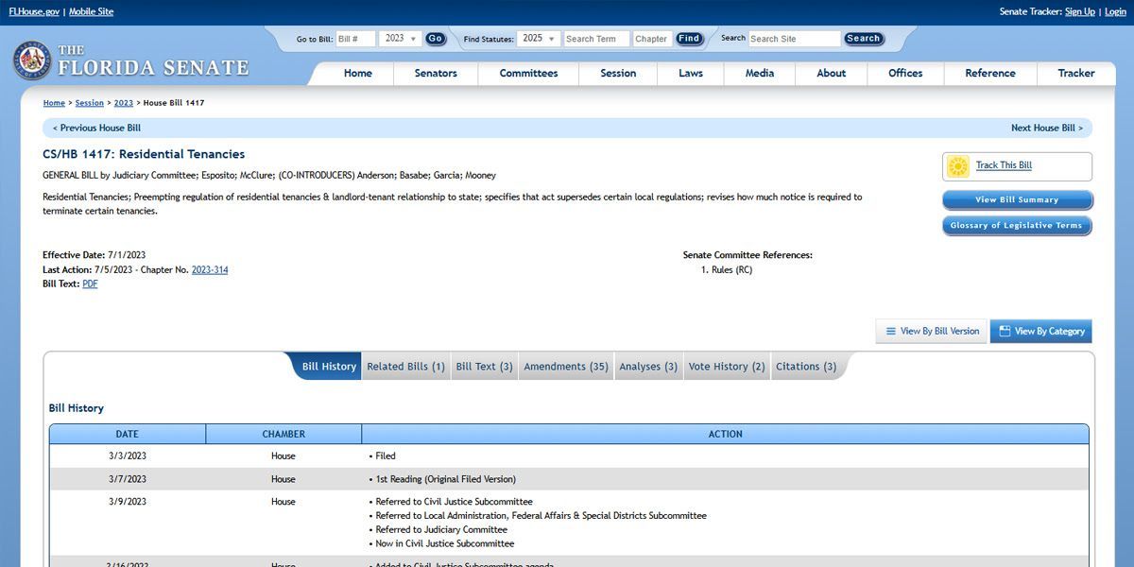Click the View By Bill Version button
Screen dimensions: 1134x567
[x=932, y=332]
